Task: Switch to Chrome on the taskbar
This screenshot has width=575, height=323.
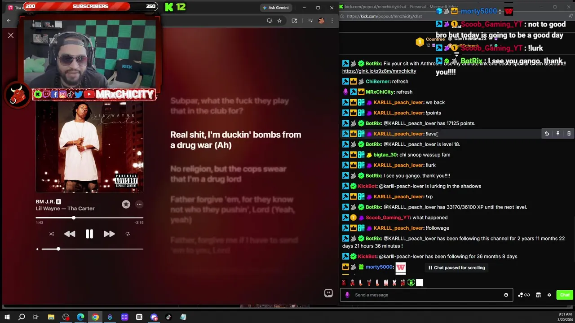Action: pyautogui.click(x=95, y=317)
